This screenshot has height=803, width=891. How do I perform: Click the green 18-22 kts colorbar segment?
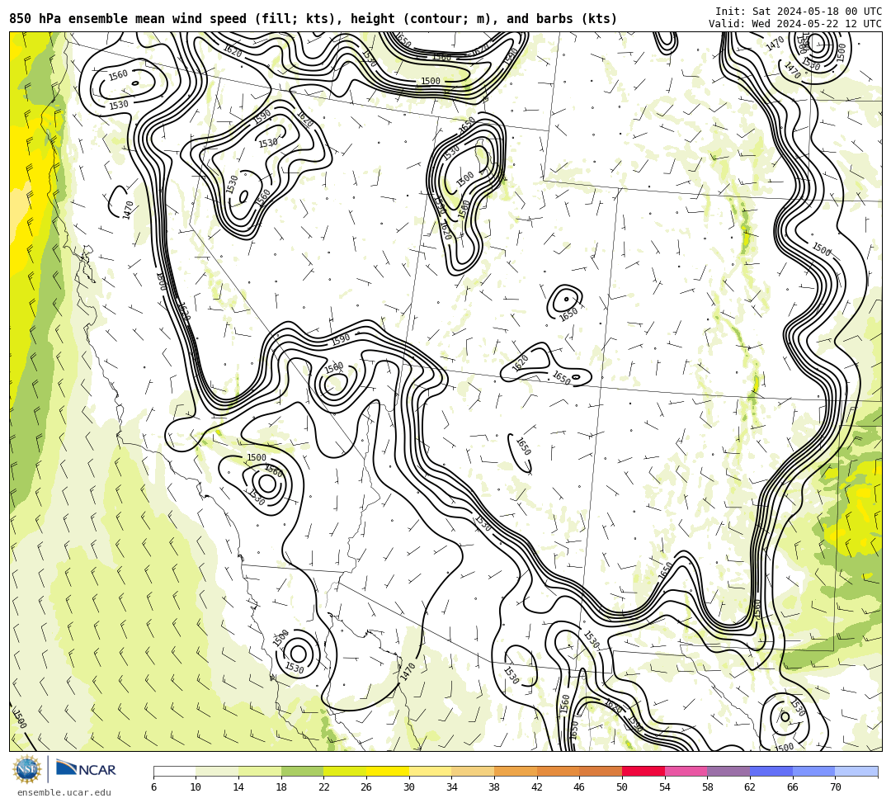pyautogui.click(x=302, y=771)
